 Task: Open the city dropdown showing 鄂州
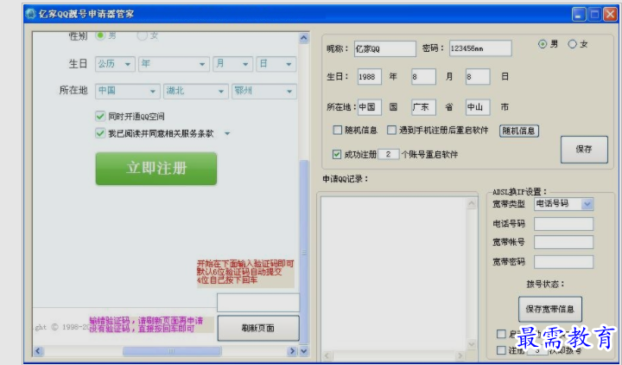(263, 91)
